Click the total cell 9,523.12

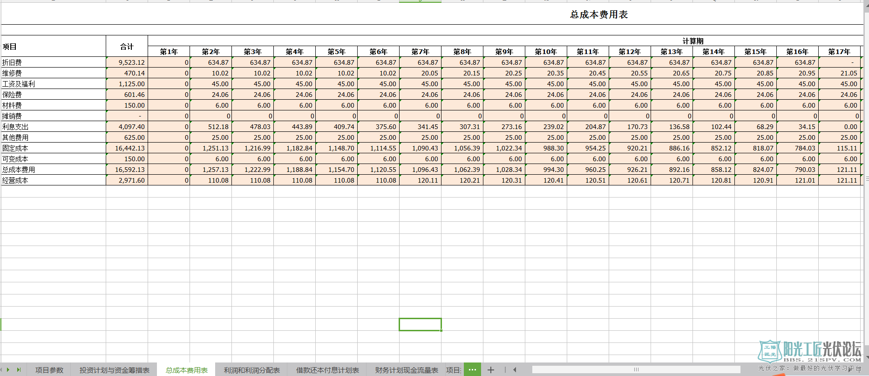click(127, 62)
